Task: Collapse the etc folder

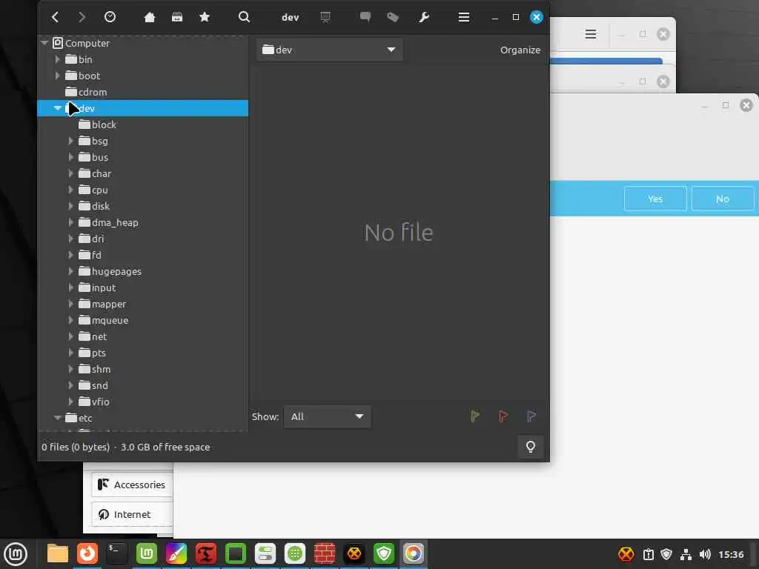Action: click(57, 418)
